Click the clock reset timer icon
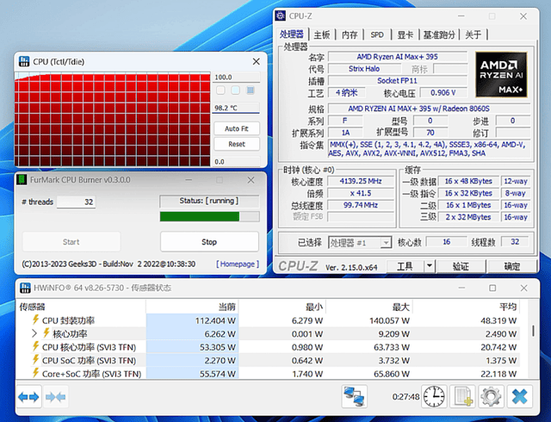The image size is (551, 422). coord(435,396)
